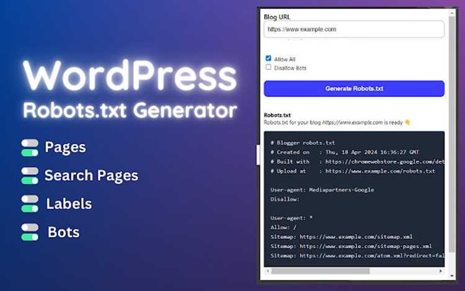Uncheck the Allow All checkbox
Viewport: 465px width, 291px height.
(268, 58)
